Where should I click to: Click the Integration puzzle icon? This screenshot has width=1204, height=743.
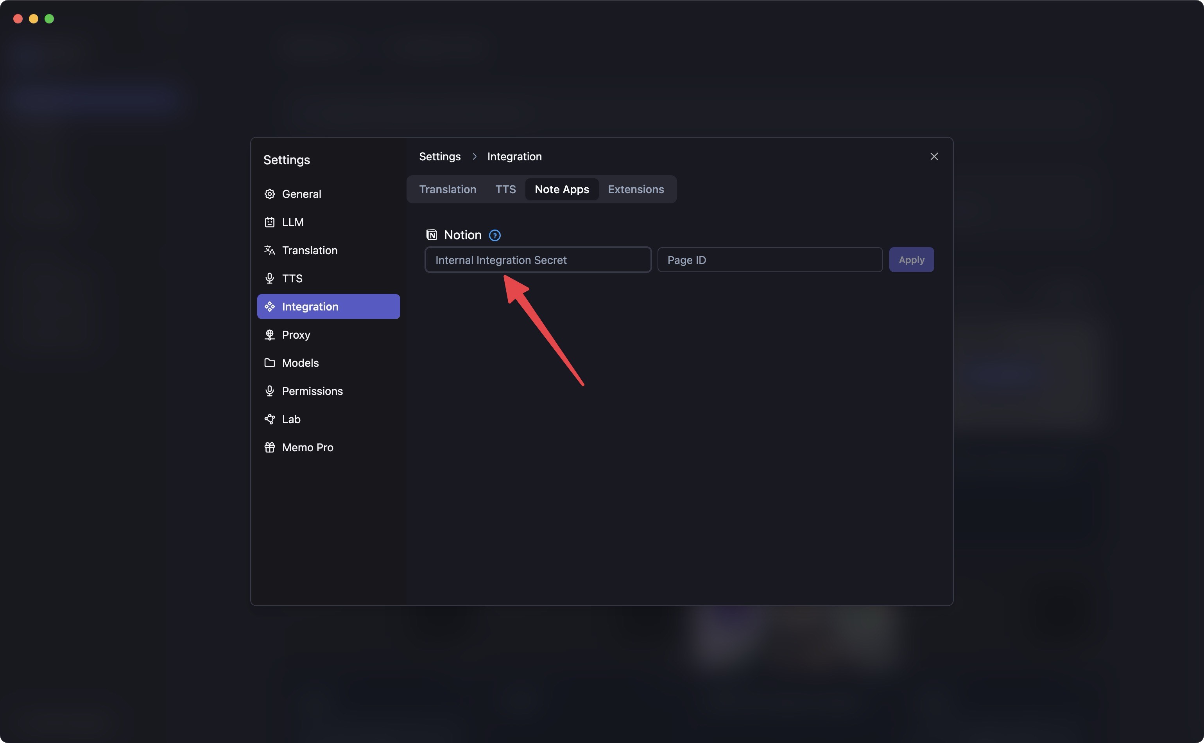coord(269,307)
